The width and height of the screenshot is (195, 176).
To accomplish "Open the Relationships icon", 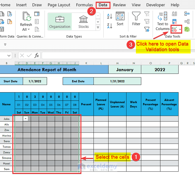I will click(187, 21).
